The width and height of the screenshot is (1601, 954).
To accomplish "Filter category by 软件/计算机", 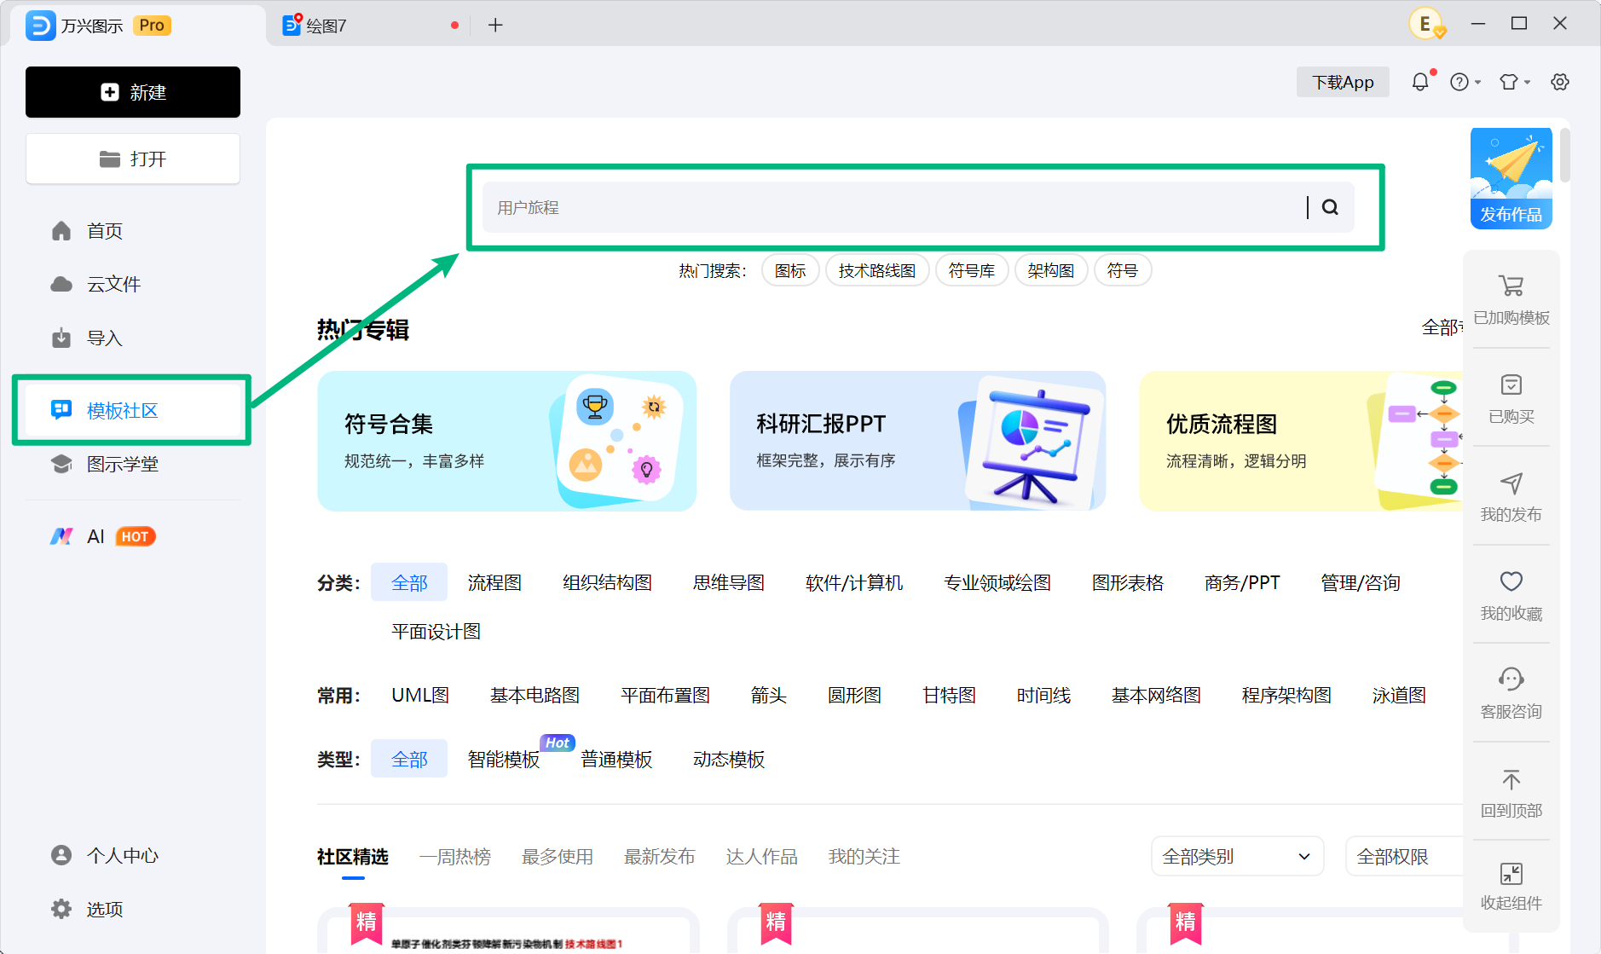I will point(854,582).
